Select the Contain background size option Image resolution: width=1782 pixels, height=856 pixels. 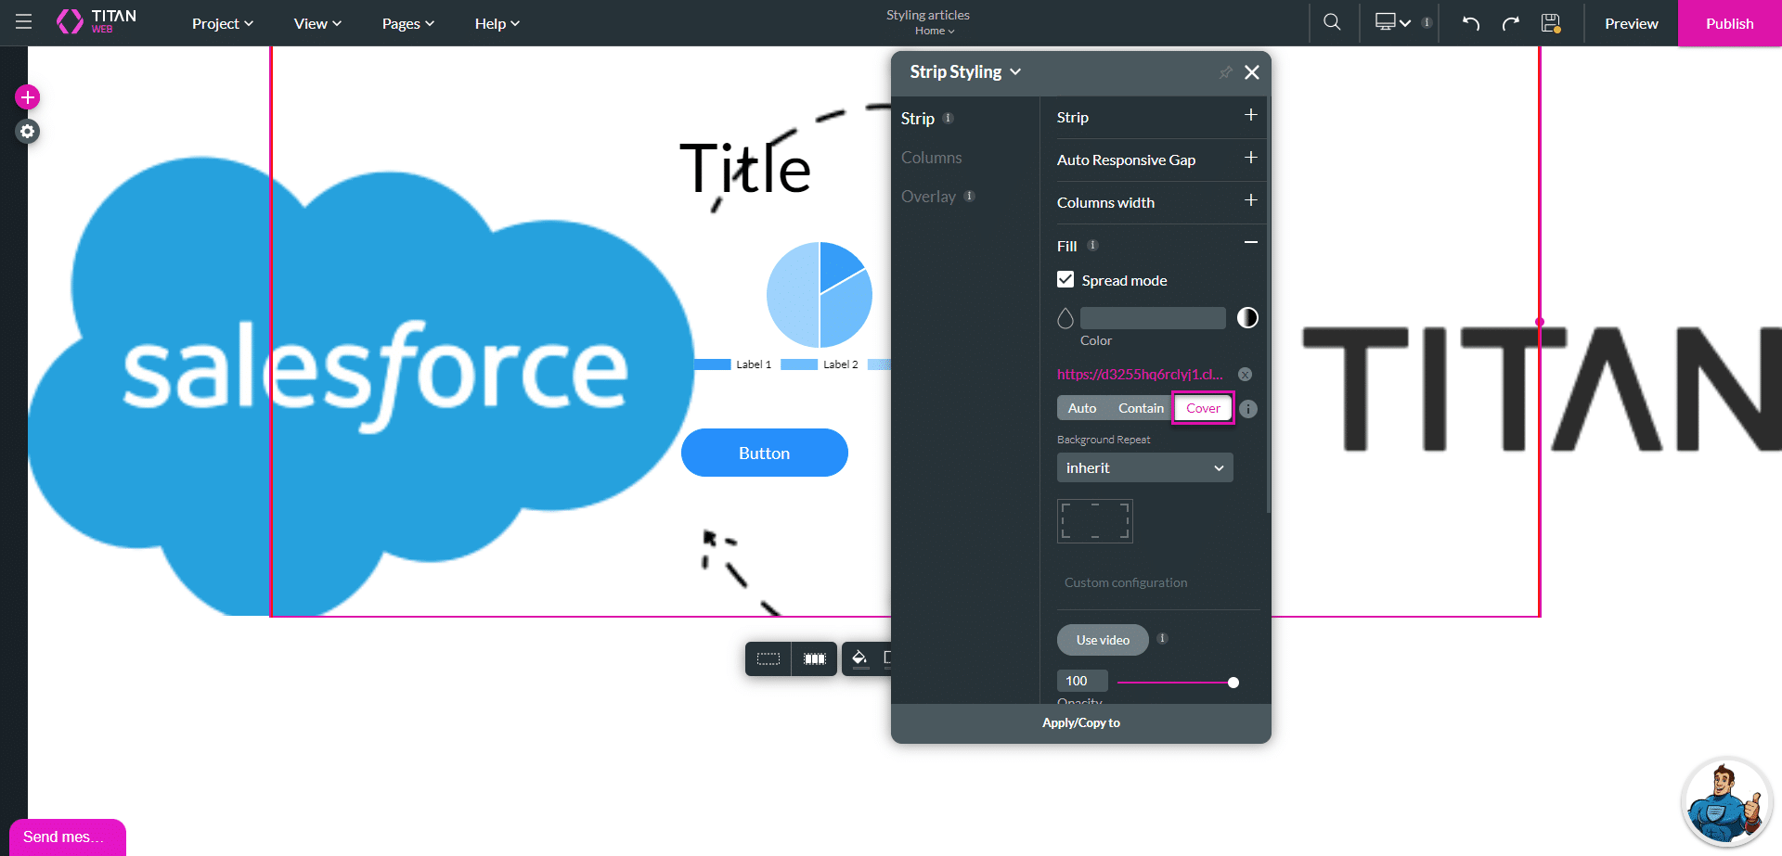pos(1140,408)
